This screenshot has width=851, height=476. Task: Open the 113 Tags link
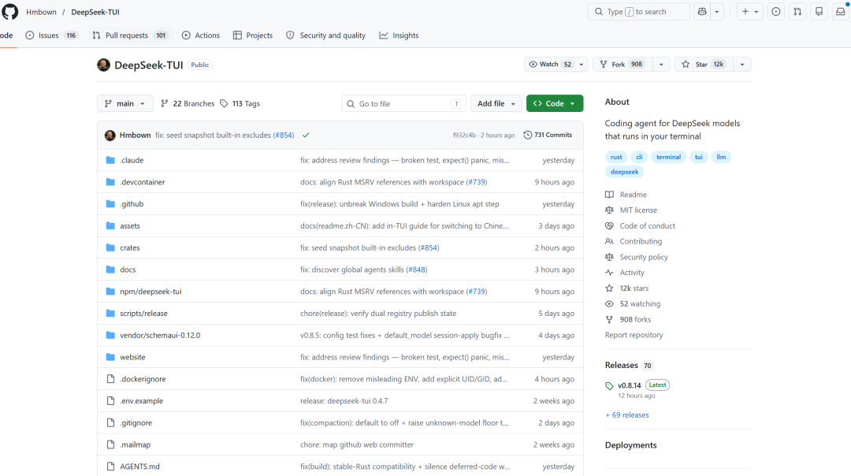tap(240, 104)
